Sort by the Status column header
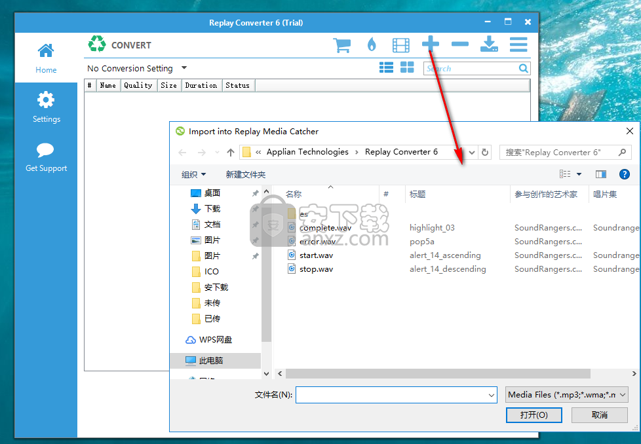 click(237, 85)
